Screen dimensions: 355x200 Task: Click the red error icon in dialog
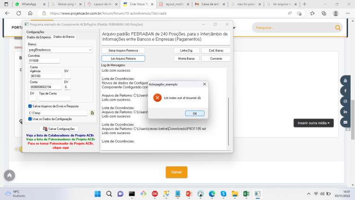click(157, 98)
